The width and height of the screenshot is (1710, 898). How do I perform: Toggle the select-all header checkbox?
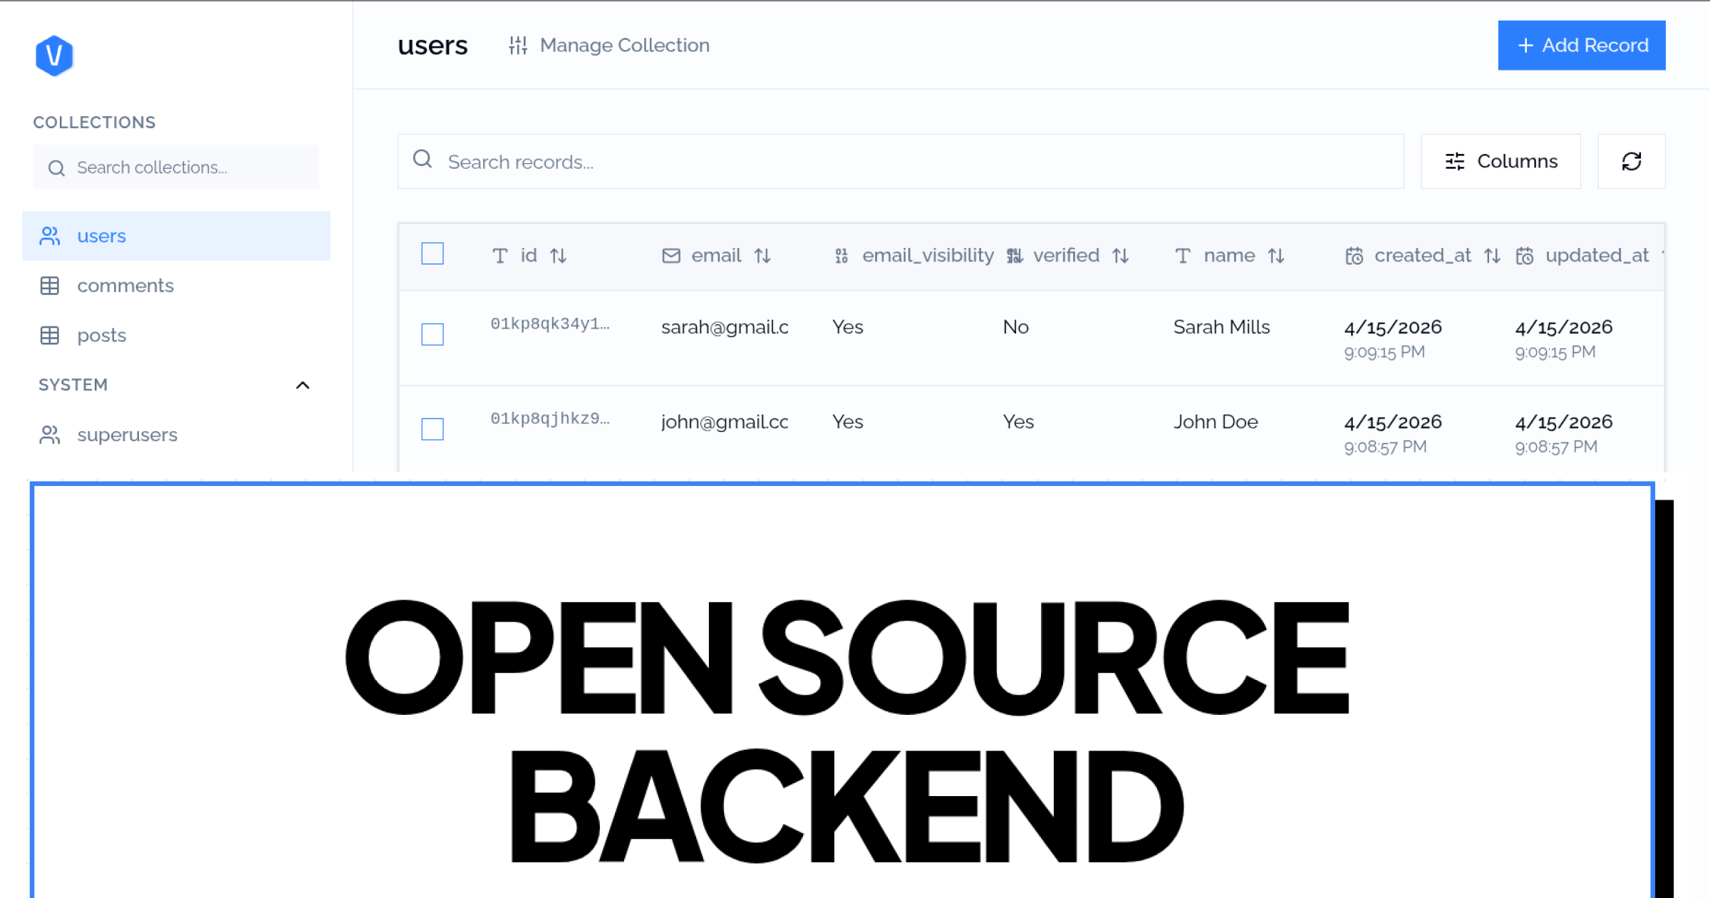(x=432, y=254)
